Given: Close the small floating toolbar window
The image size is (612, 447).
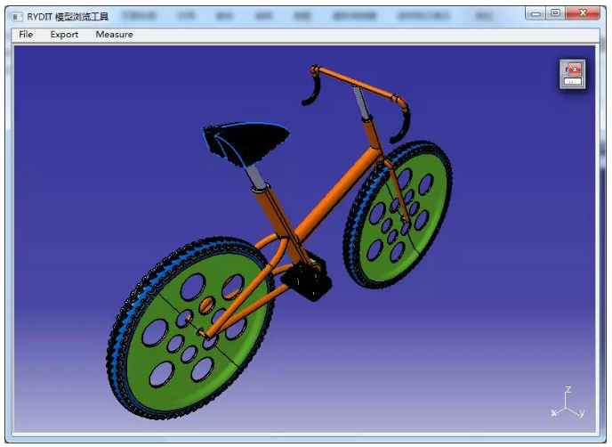Looking at the screenshot, I should pos(574,69).
